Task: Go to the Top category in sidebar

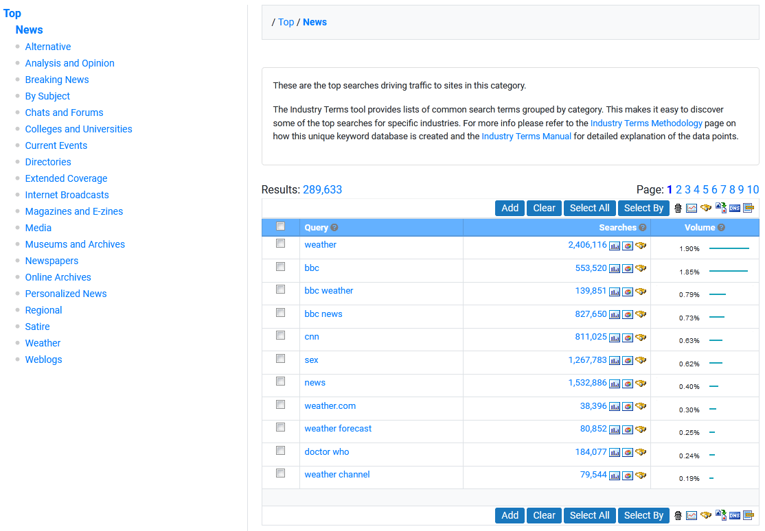Action: point(12,14)
